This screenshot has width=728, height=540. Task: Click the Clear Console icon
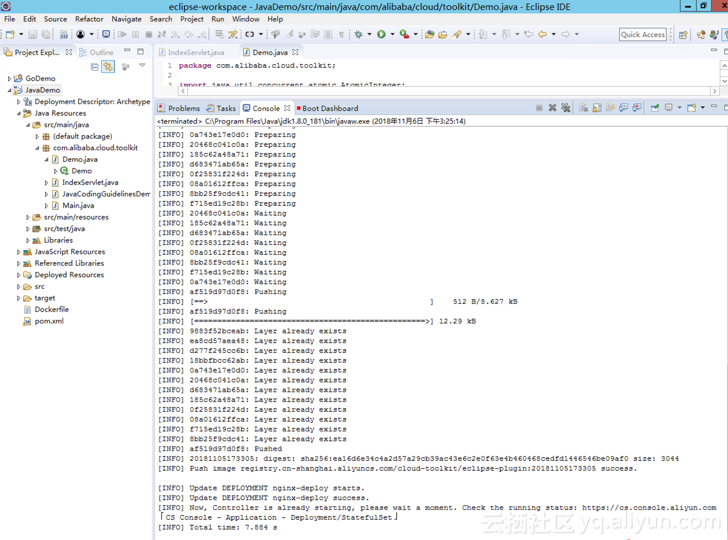tap(584, 108)
